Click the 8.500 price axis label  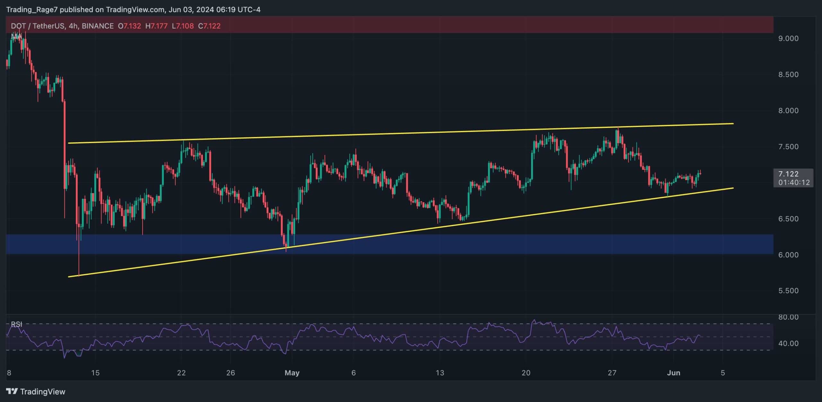(788, 74)
